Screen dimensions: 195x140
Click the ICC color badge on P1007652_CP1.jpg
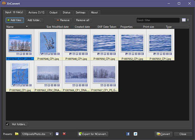(130, 54)
